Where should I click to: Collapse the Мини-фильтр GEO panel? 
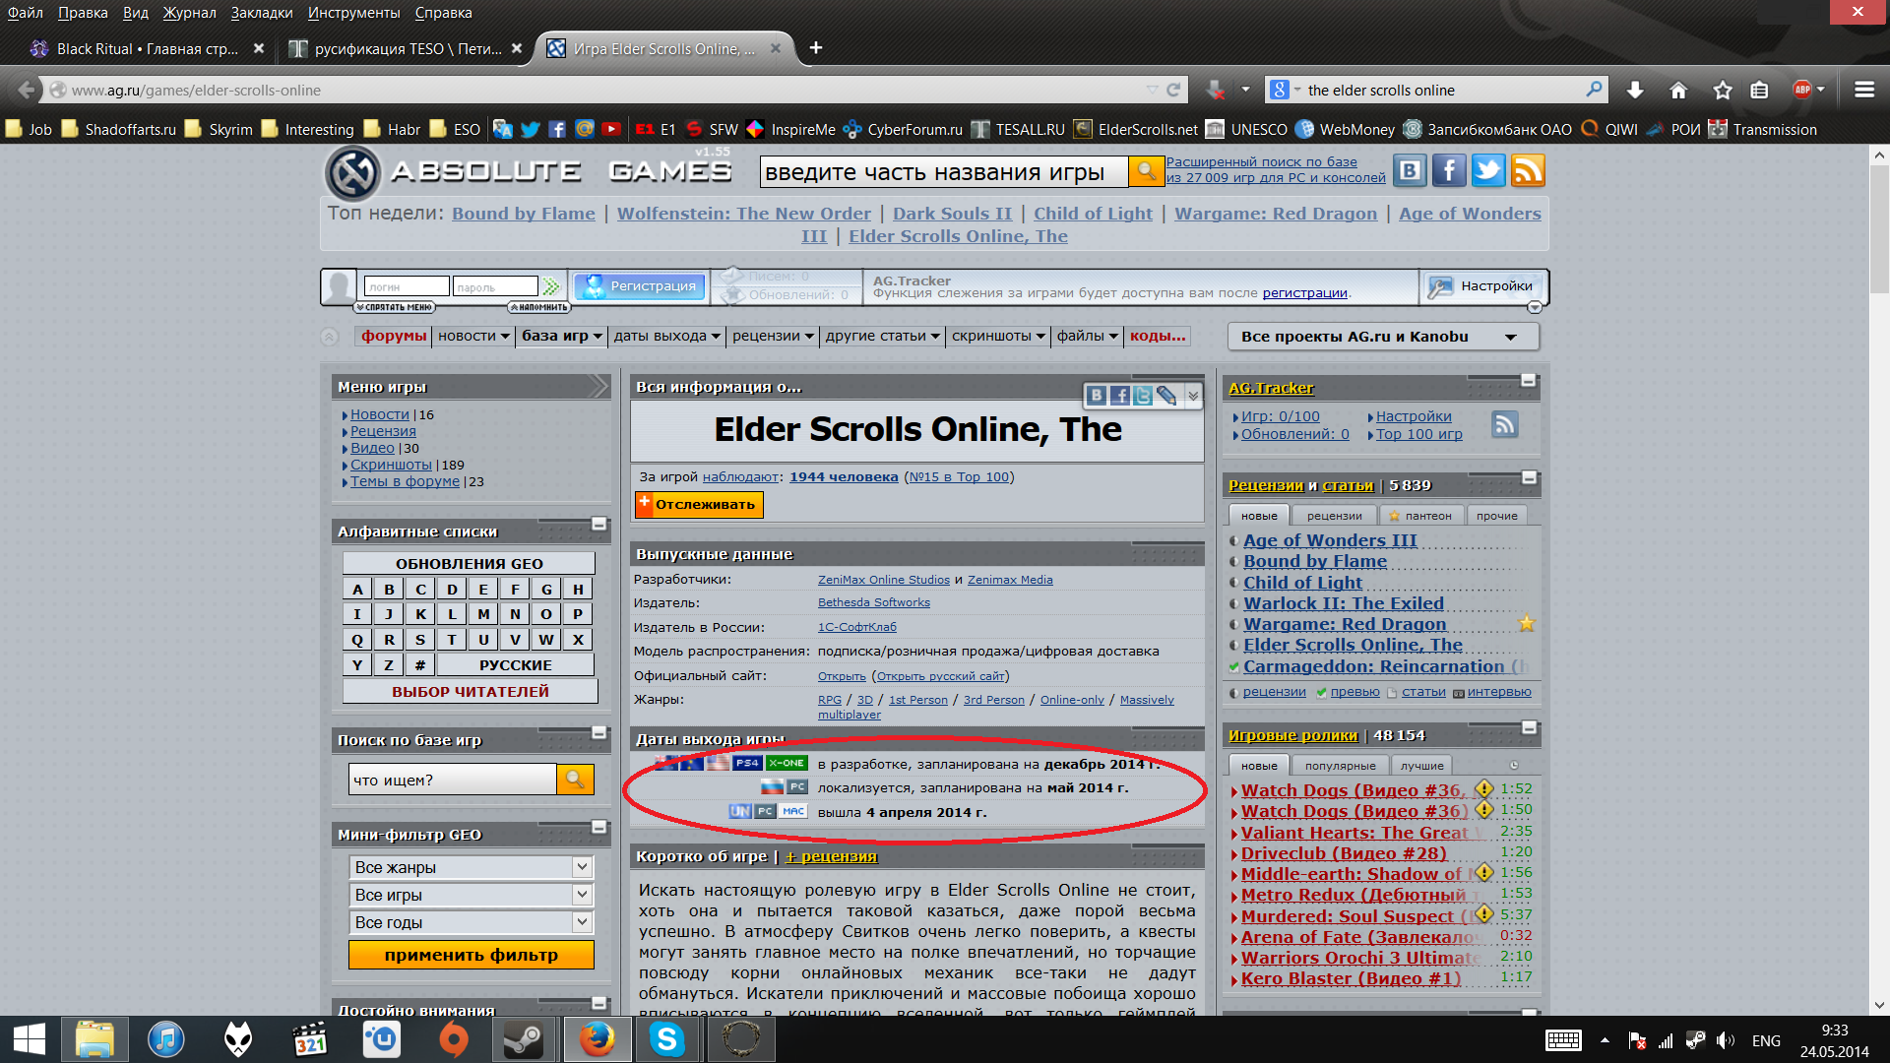[x=598, y=828]
